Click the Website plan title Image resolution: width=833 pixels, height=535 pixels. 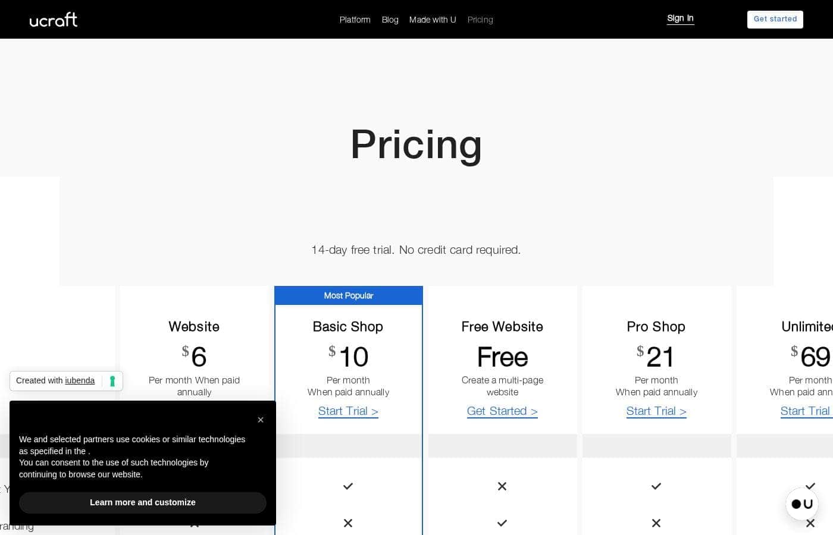click(194, 326)
